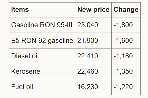Click the 22,460 price value
The width and height of the screenshot is (148, 98).
pos(87,71)
